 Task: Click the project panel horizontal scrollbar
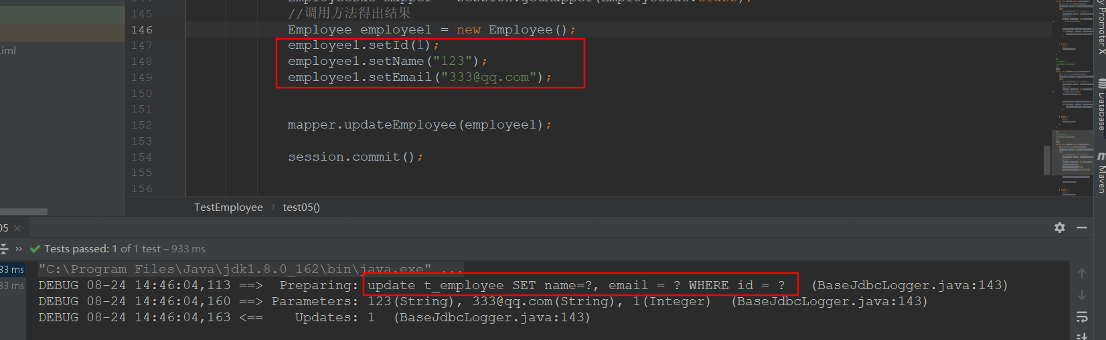23,211
